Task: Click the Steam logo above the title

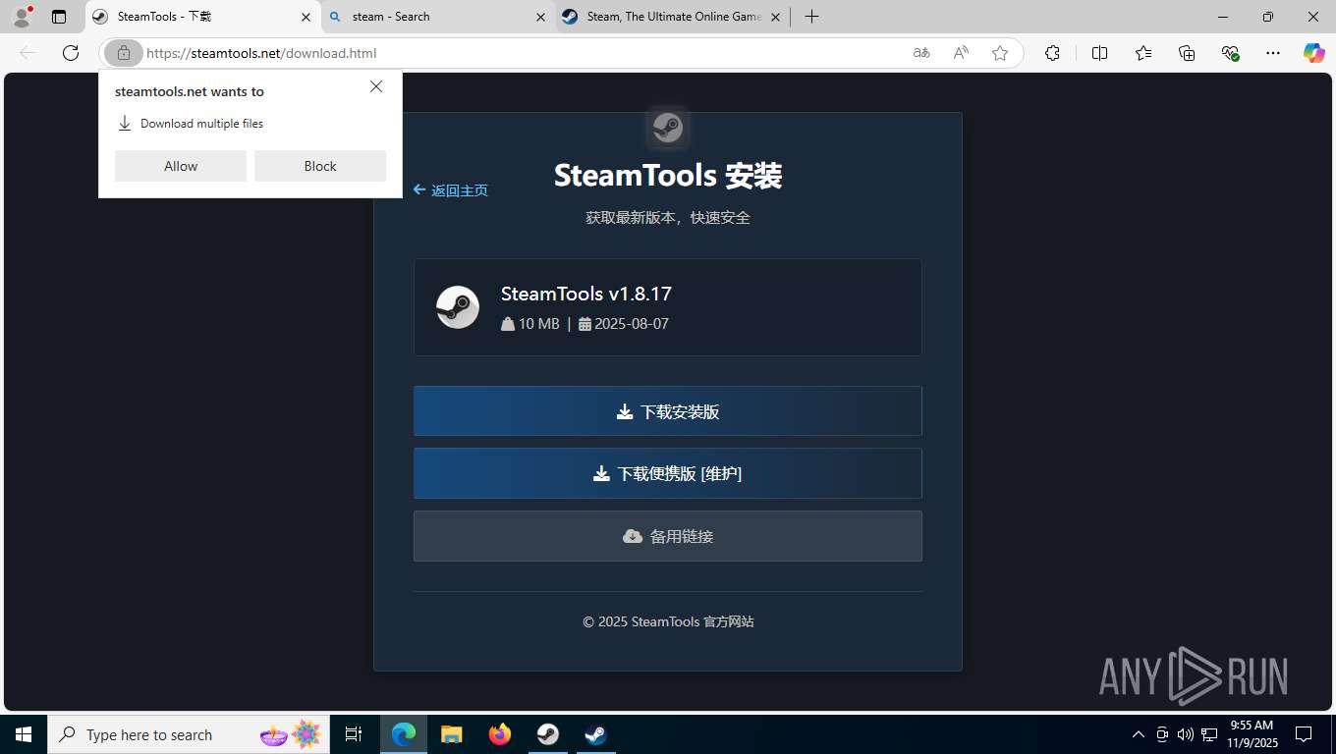Action: tap(668, 128)
